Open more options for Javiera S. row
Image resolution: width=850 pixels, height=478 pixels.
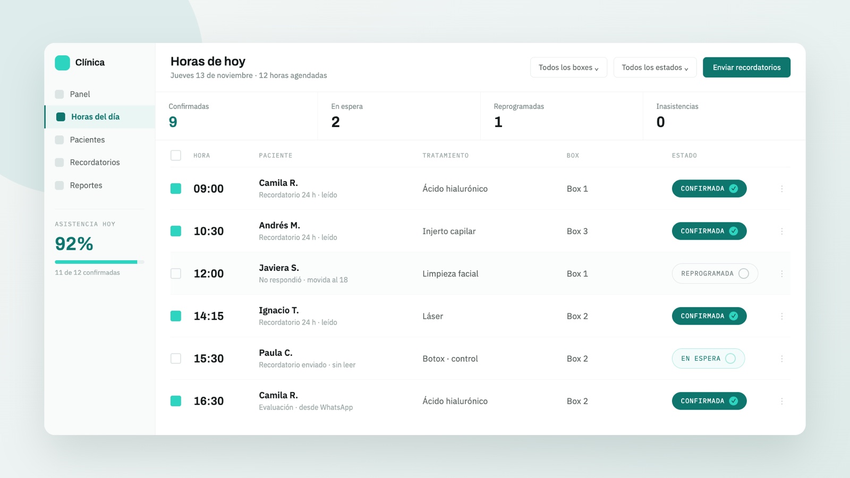coord(781,274)
